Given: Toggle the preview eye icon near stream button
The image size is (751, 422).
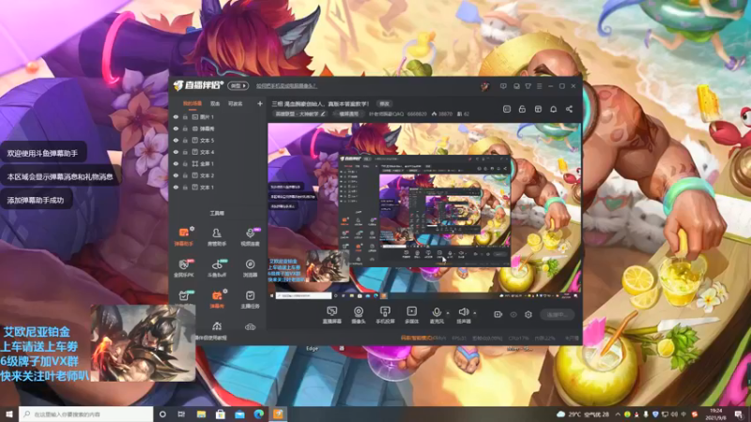Looking at the screenshot, I should coord(513,314).
